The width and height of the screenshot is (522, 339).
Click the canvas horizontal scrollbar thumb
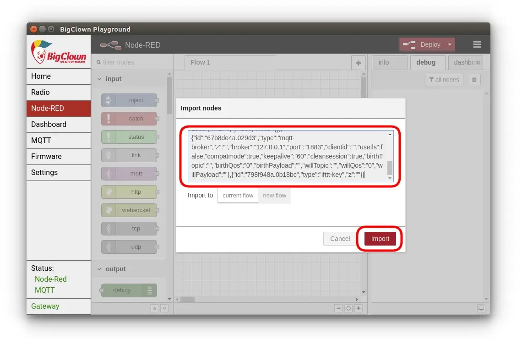coord(187,299)
